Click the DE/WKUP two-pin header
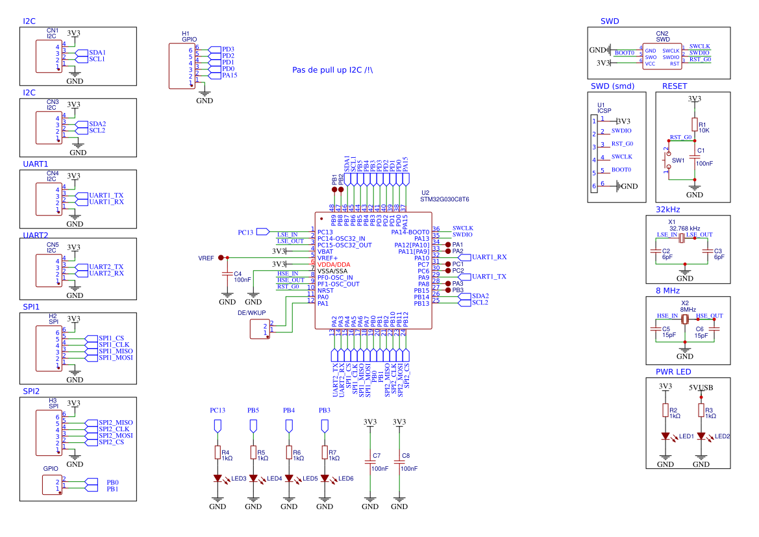This screenshot has height=537, width=759. pos(260,329)
